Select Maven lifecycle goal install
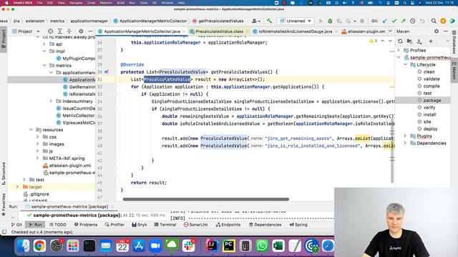This screenshot has height=257, width=458. click(x=429, y=114)
